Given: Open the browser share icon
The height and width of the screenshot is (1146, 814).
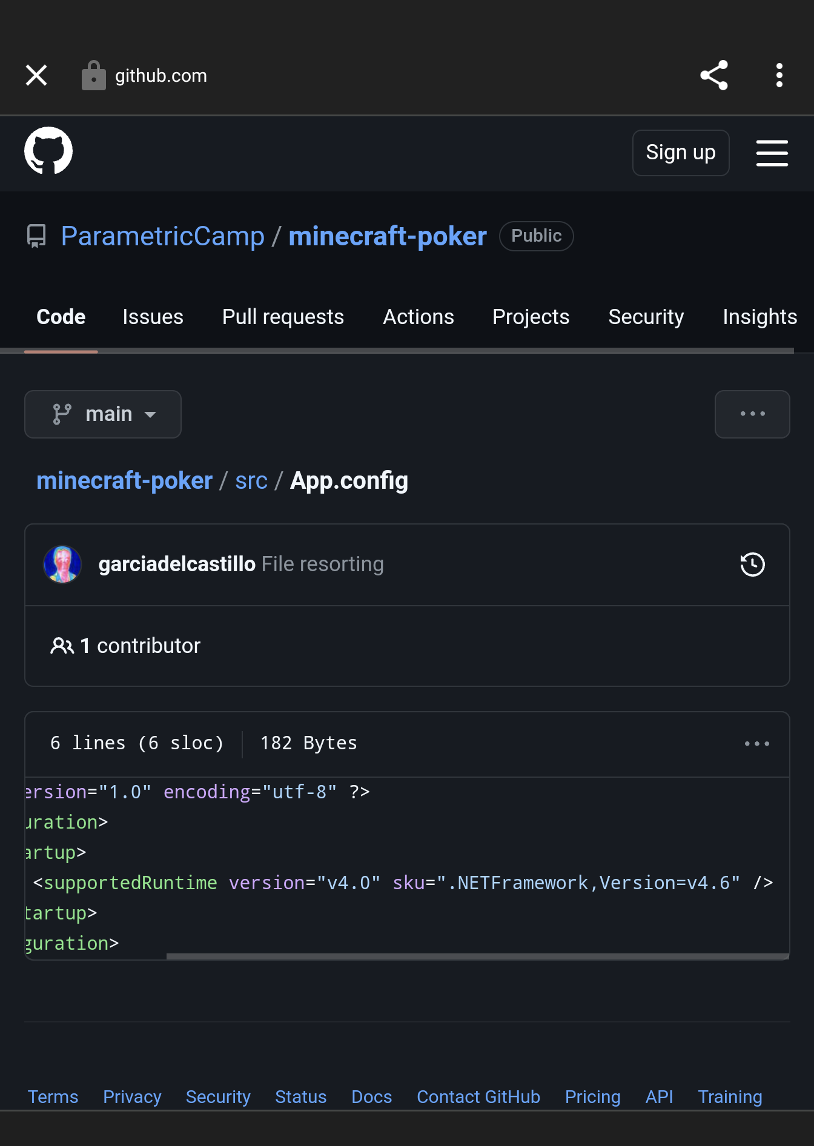Looking at the screenshot, I should click(713, 76).
